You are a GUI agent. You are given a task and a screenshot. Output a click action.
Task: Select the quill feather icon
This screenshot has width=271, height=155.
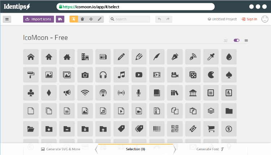(157, 57)
